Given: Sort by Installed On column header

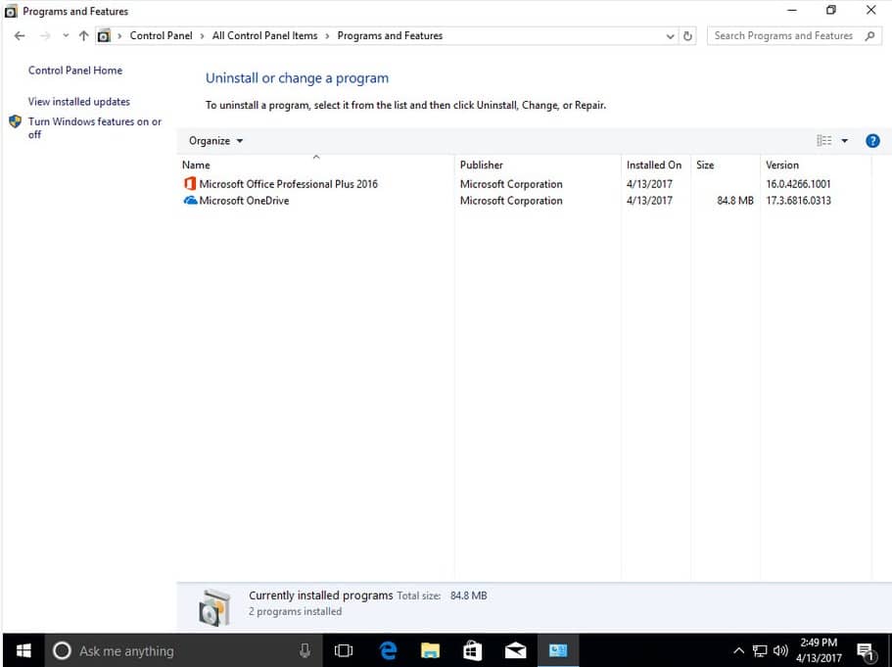Looking at the screenshot, I should click(x=654, y=166).
